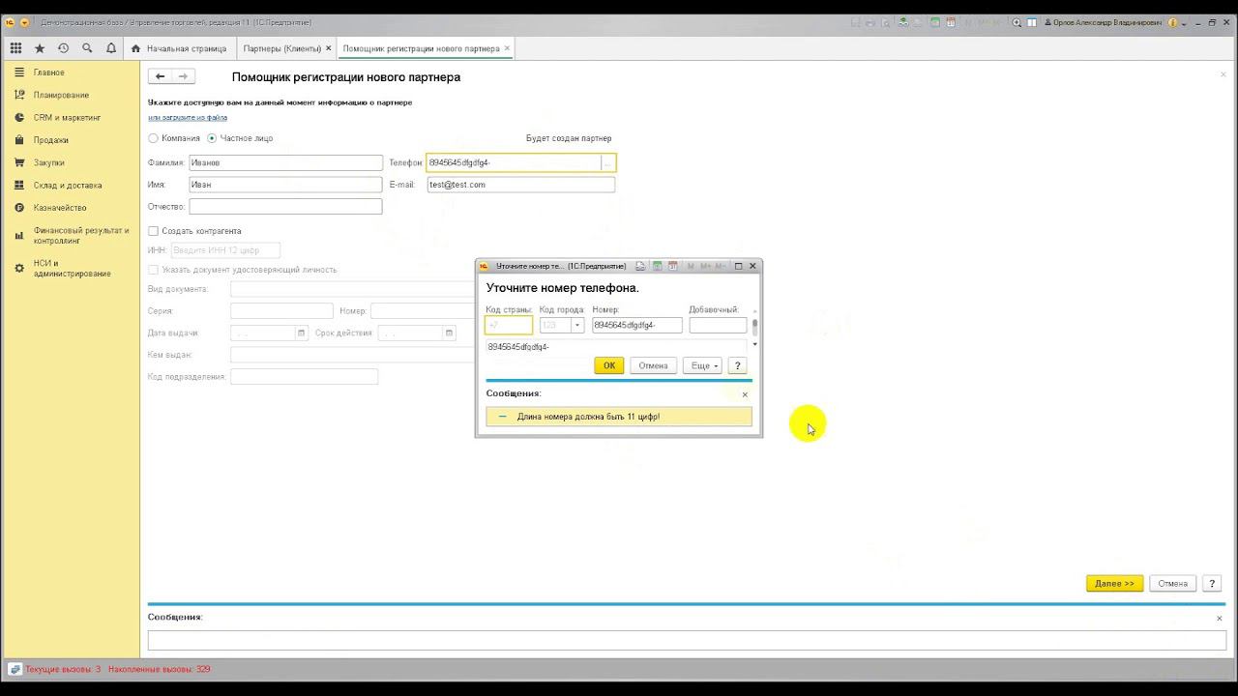1238x696 pixels.
Task: Click the calculator icon in dialog title
Action: point(657,266)
